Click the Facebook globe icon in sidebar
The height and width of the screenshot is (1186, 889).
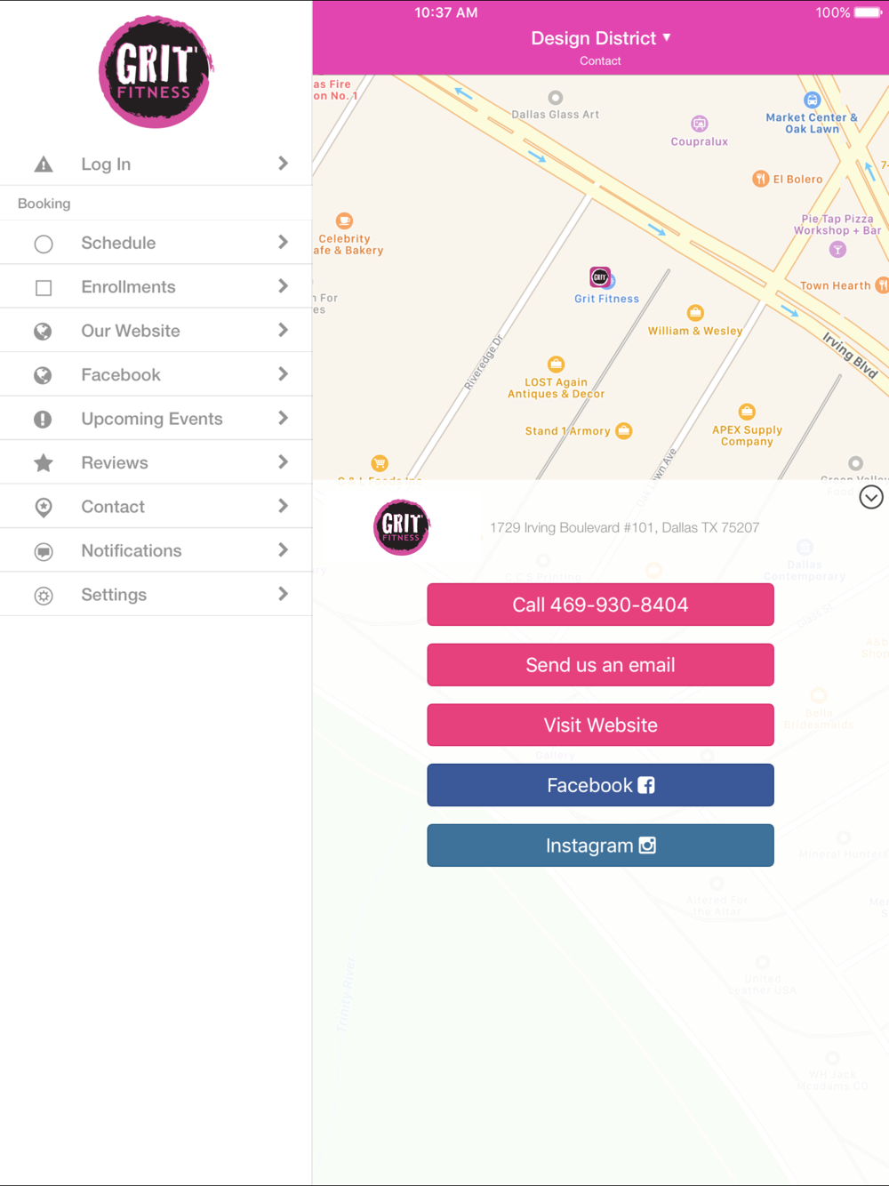coord(43,375)
